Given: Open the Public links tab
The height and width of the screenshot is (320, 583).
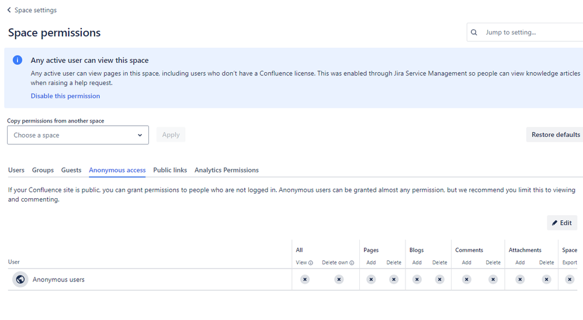Looking at the screenshot, I should click(x=170, y=170).
